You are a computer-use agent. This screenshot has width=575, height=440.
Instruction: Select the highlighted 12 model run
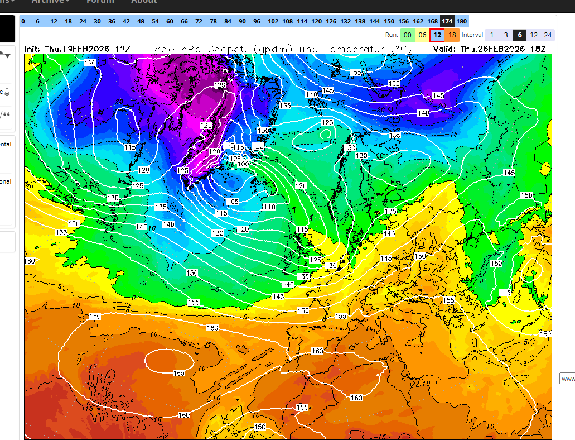pyautogui.click(x=437, y=35)
